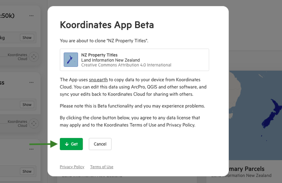282x183 pixels.
Task: Open the three-dots menu on the second card
Action: click(31, 82)
